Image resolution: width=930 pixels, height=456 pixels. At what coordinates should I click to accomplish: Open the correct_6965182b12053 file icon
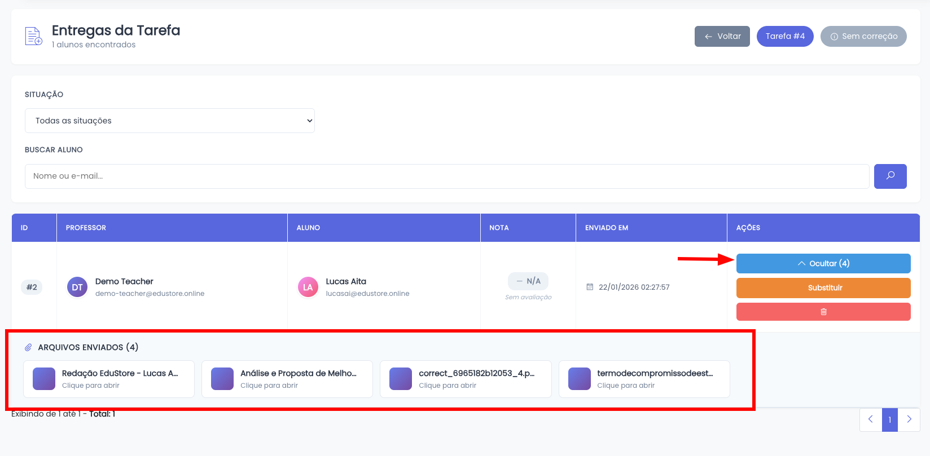[401, 379]
